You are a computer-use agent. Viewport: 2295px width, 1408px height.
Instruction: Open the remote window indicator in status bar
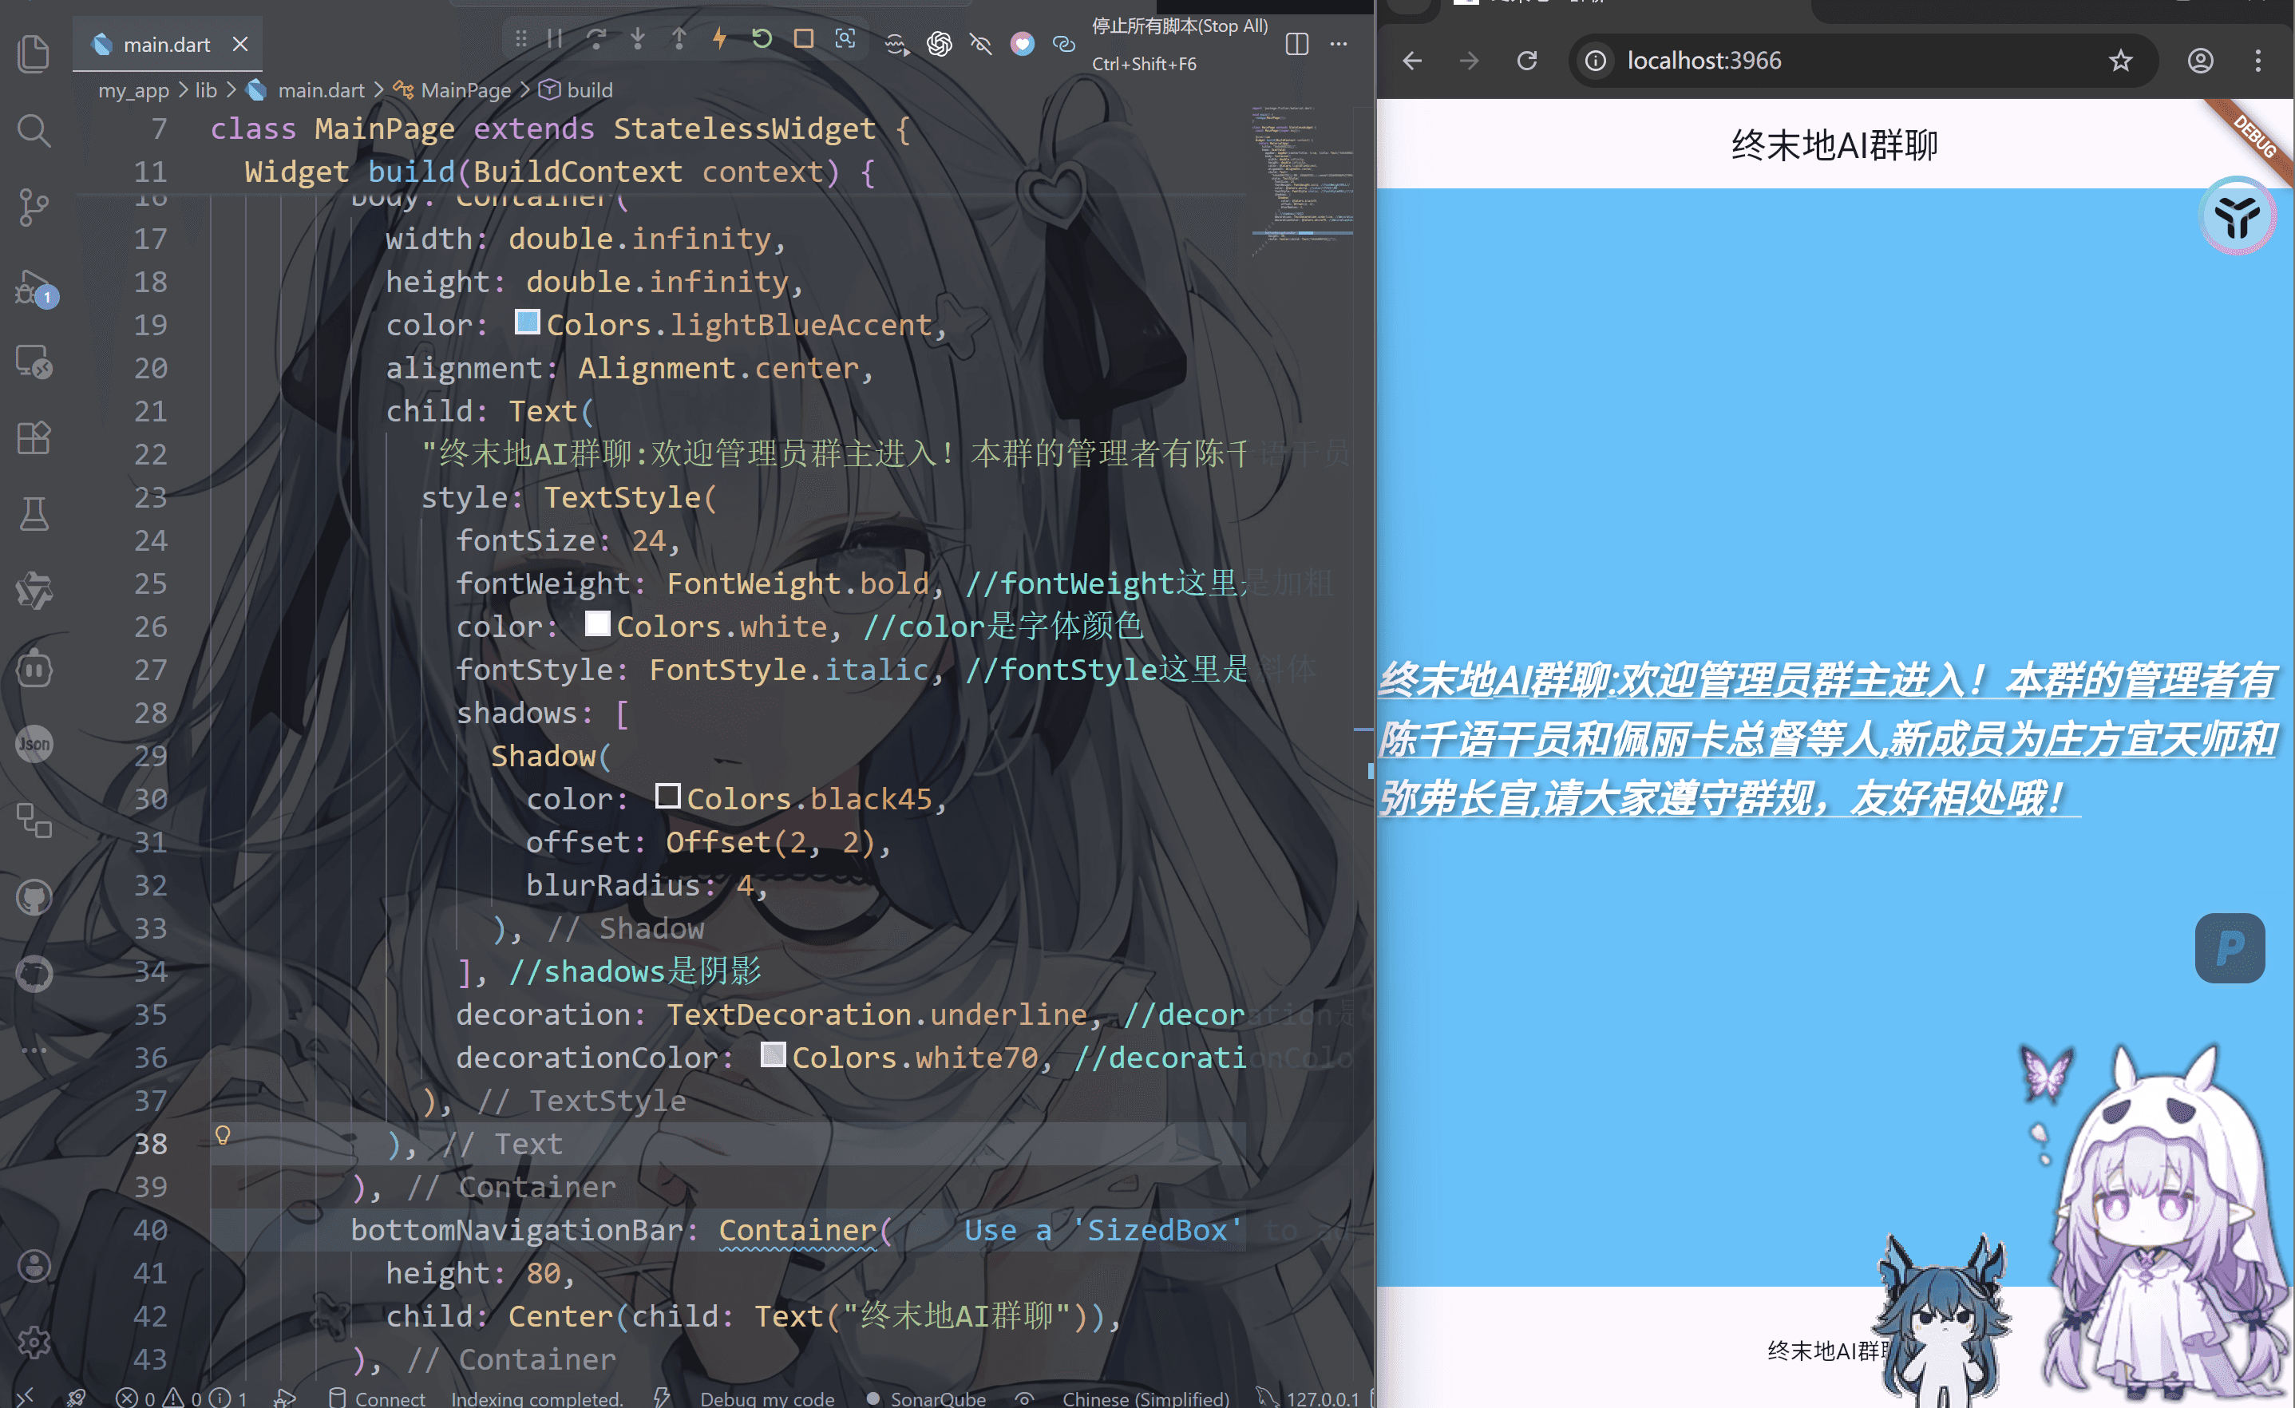pyautogui.click(x=26, y=1397)
